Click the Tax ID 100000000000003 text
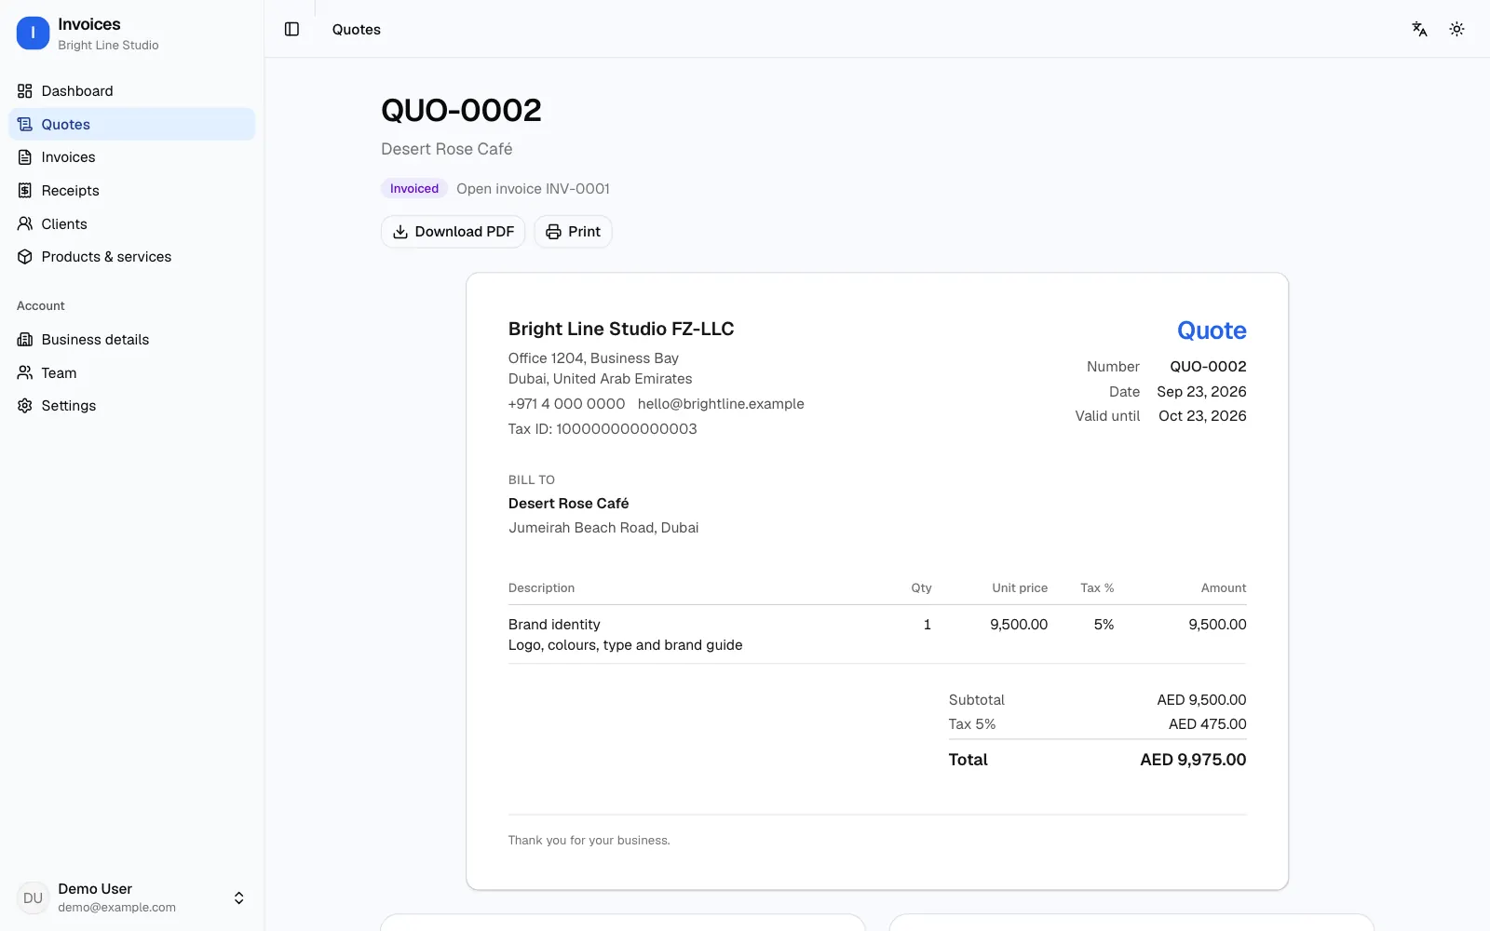 click(x=603, y=429)
